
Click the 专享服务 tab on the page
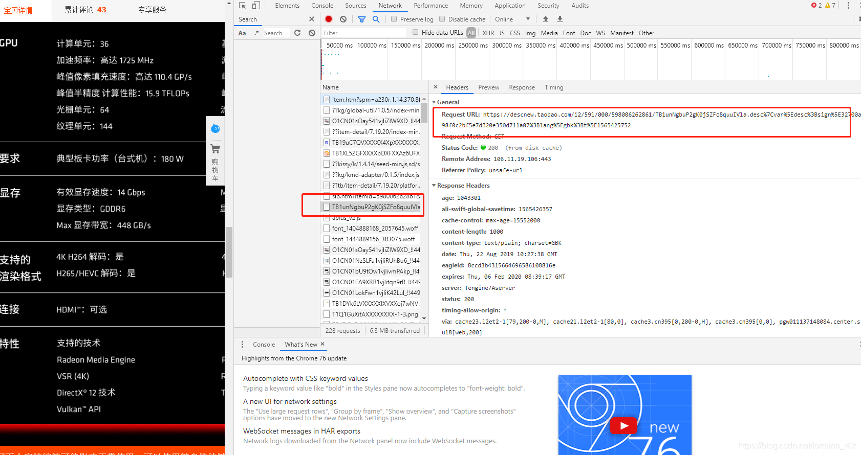(x=152, y=10)
